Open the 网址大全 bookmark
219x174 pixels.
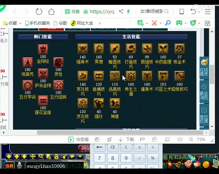tap(82, 23)
